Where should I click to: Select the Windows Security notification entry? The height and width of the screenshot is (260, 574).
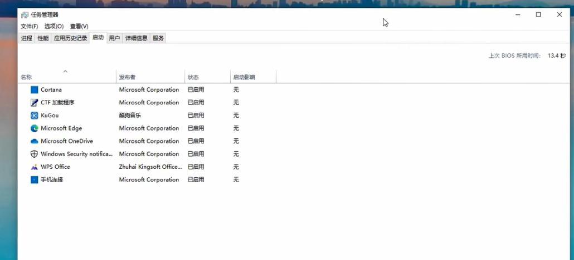pos(77,154)
